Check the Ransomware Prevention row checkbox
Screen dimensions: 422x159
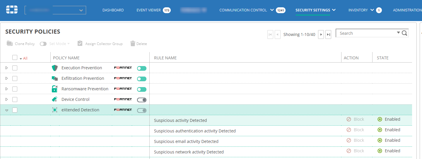pos(15,89)
